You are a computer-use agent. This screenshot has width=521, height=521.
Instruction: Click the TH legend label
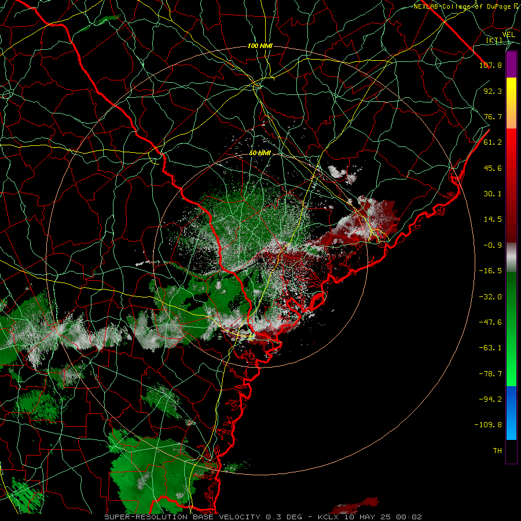(497, 451)
